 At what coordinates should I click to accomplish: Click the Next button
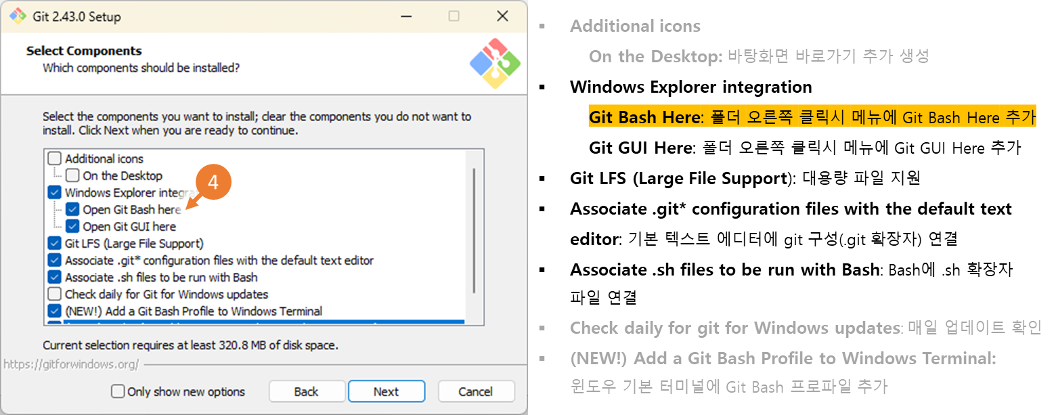point(387,391)
